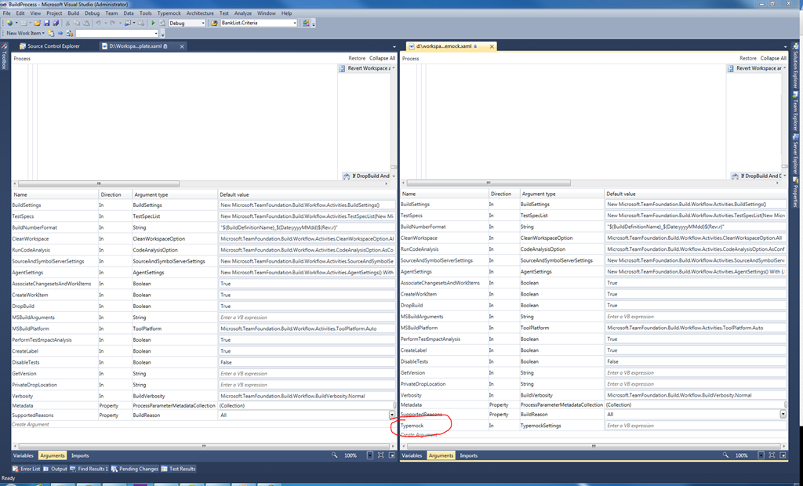803x486 pixels.
Task: Switch to Source Control Explorer tab
Action: [x=49, y=46]
